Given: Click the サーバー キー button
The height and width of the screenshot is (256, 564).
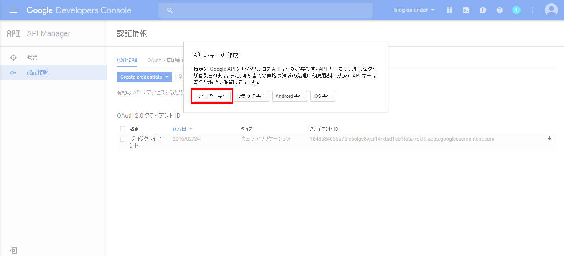Looking at the screenshot, I should coord(212,96).
